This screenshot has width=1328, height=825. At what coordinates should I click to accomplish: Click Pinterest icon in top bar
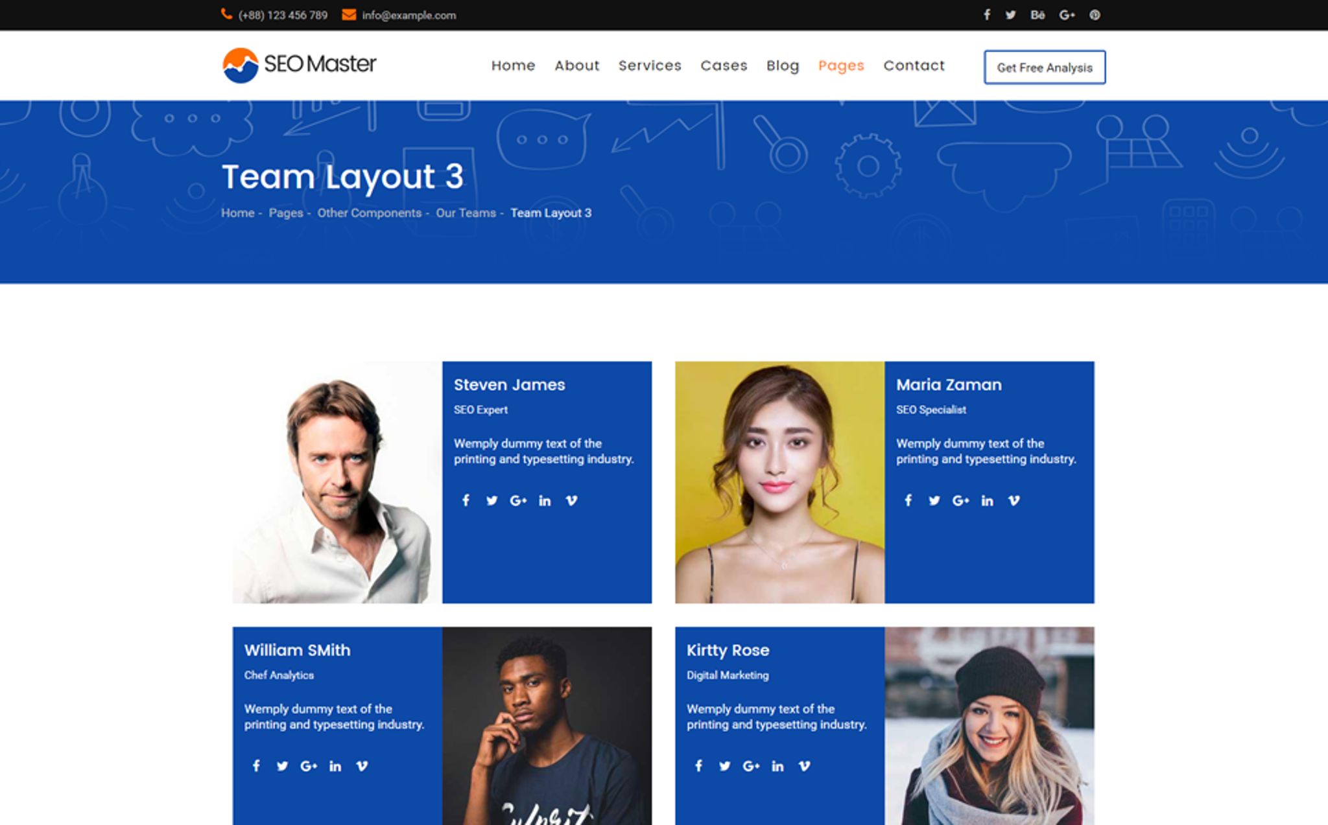1095,15
